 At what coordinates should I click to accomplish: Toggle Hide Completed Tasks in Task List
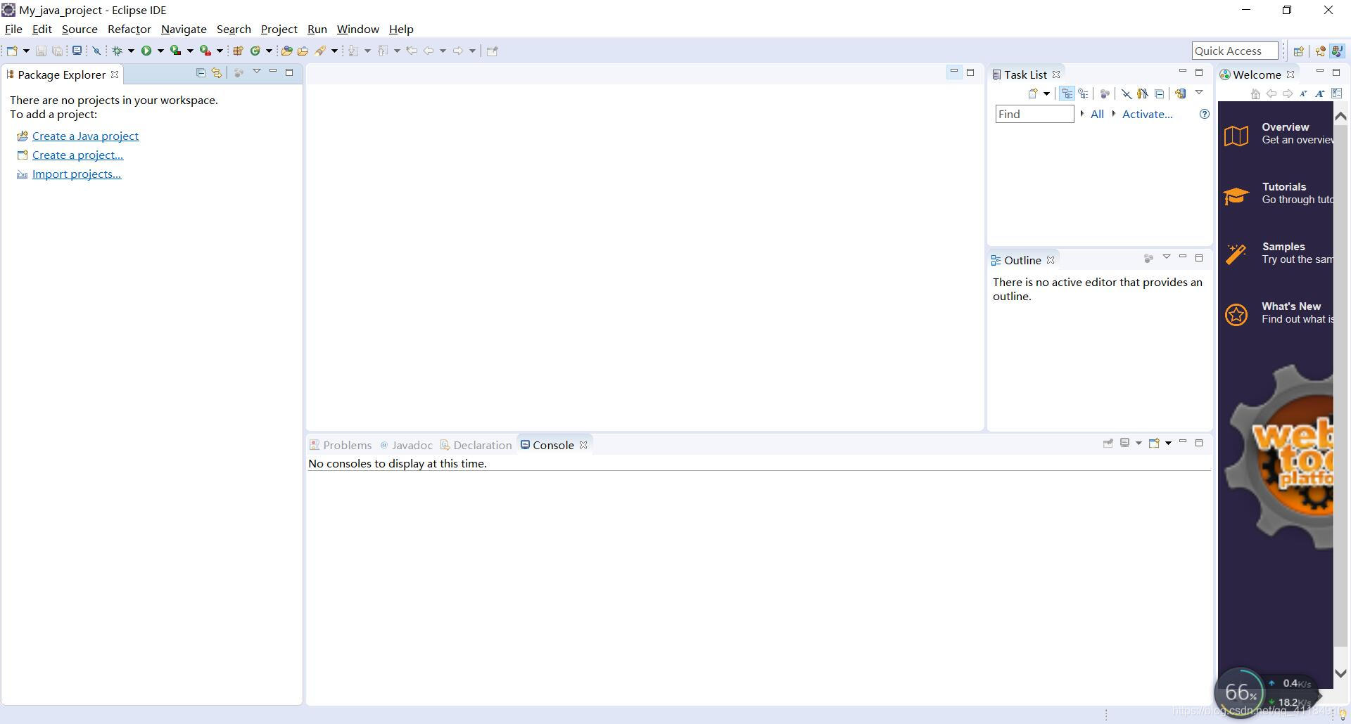coord(1127,93)
